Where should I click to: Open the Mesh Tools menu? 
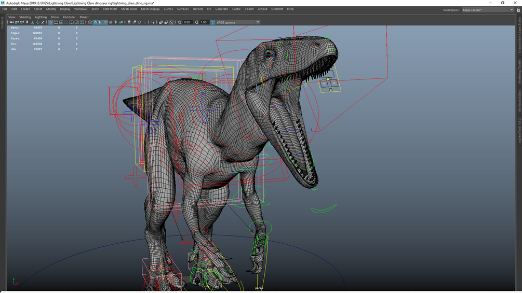tap(129, 9)
